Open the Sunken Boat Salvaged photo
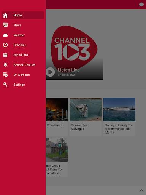The image size is (146, 195). pyautogui.click(x=86, y=109)
